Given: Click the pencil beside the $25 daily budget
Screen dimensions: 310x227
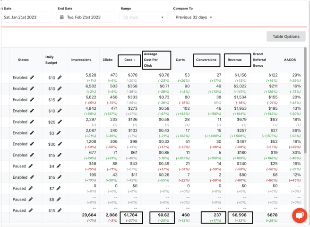Looking at the screenshot, I should [60, 122].
